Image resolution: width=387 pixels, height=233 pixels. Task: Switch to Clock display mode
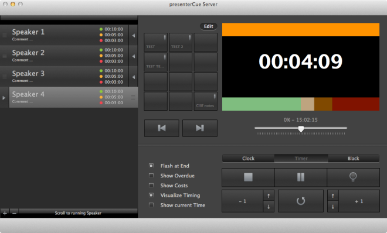[248, 159]
